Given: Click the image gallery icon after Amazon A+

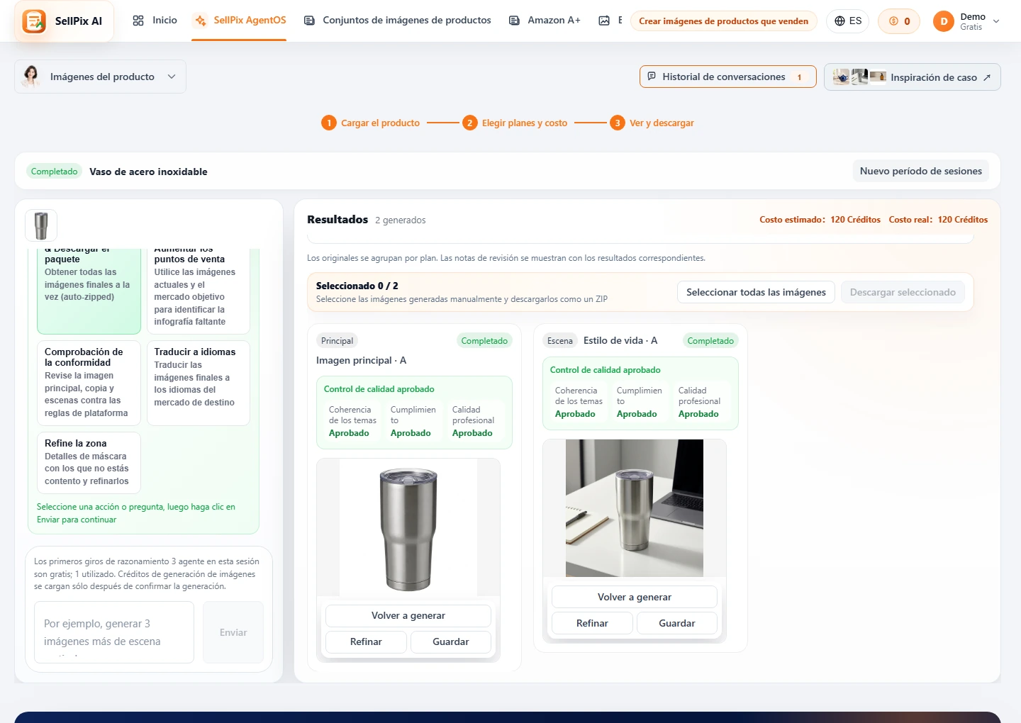Looking at the screenshot, I should (604, 21).
